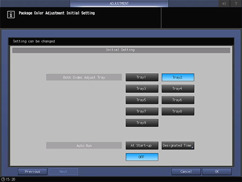Choose Tray3 as adjust tray
Image resolution: width=242 pixels, height=182 pixels.
[142, 89]
